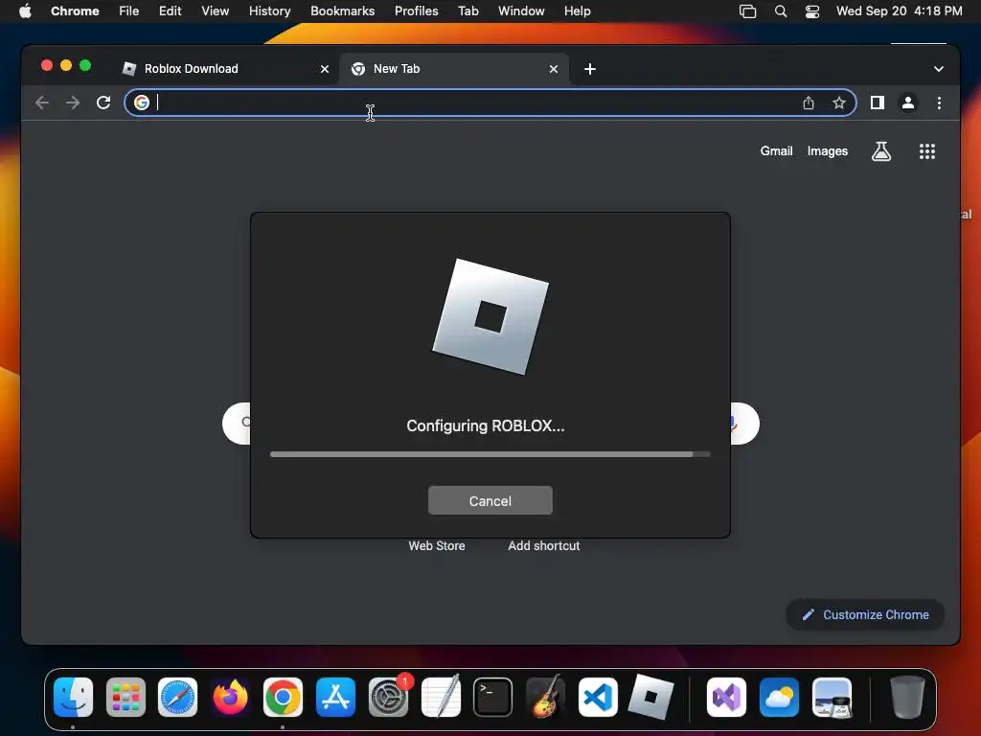Open System Settings from the Dock
The height and width of the screenshot is (736, 981).
(388, 698)
